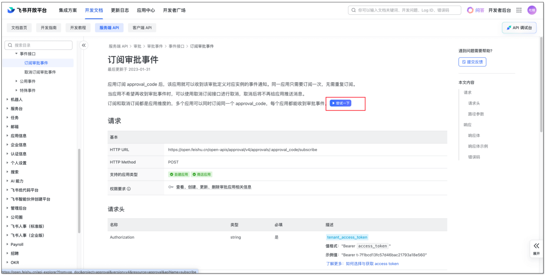546x276 pixels.
Task: Click the user avatar in top right
Action: click(532, 10)
